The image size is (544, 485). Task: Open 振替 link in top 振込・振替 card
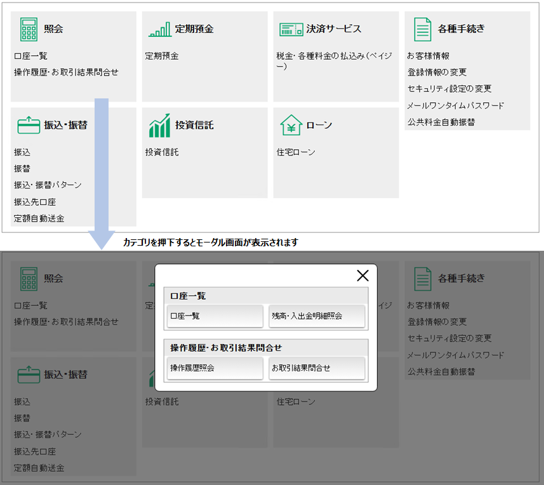22,169
